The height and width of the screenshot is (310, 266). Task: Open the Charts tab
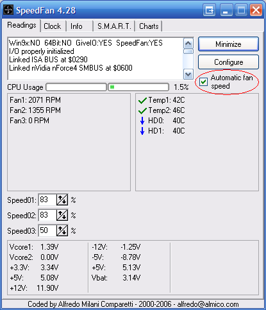point(149,26)
